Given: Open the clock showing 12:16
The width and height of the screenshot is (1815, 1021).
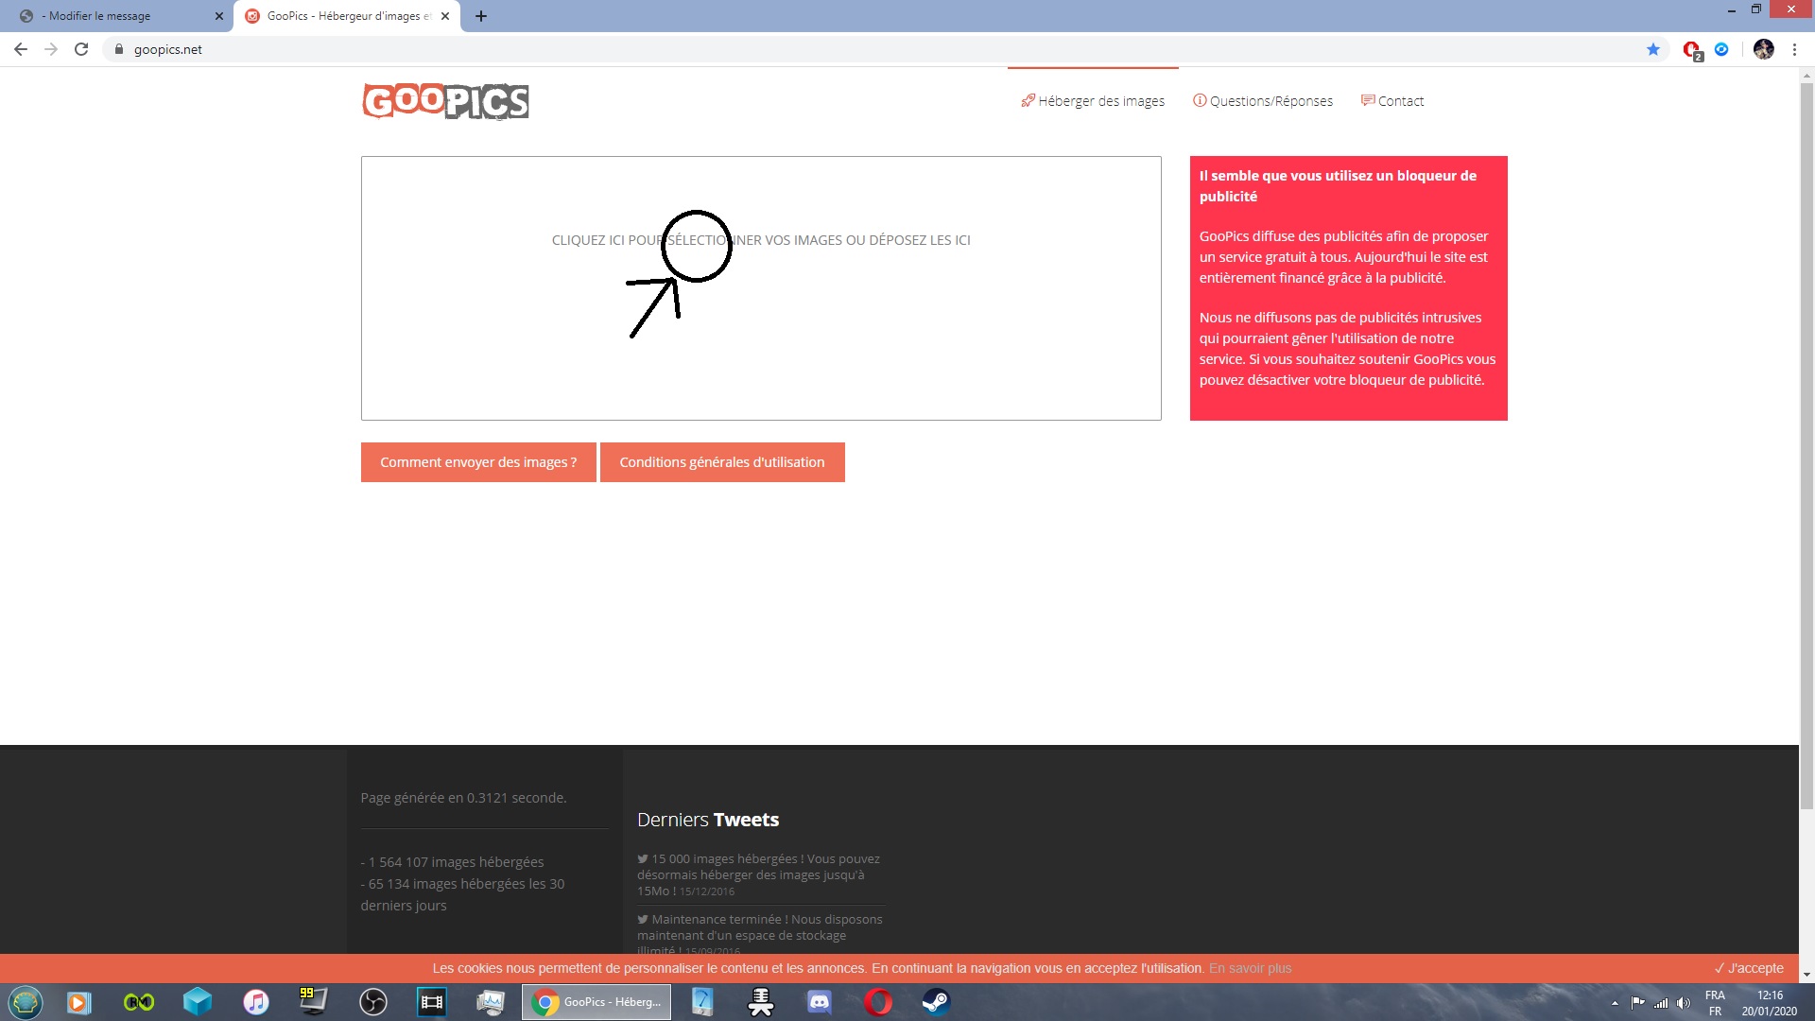Looking at the screenshot, I should point(1770,1003).
